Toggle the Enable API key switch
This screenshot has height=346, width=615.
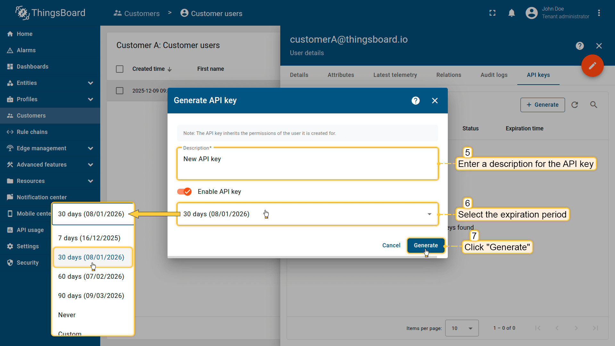tap(184, 192)
